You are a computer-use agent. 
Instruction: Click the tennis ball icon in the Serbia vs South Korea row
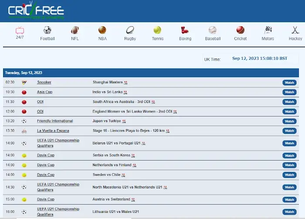(24, 156)
